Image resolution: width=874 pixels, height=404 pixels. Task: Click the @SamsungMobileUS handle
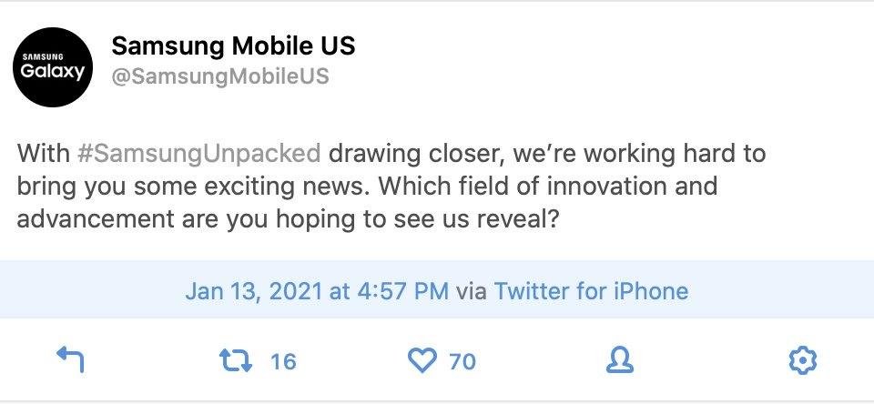point(220,76)
